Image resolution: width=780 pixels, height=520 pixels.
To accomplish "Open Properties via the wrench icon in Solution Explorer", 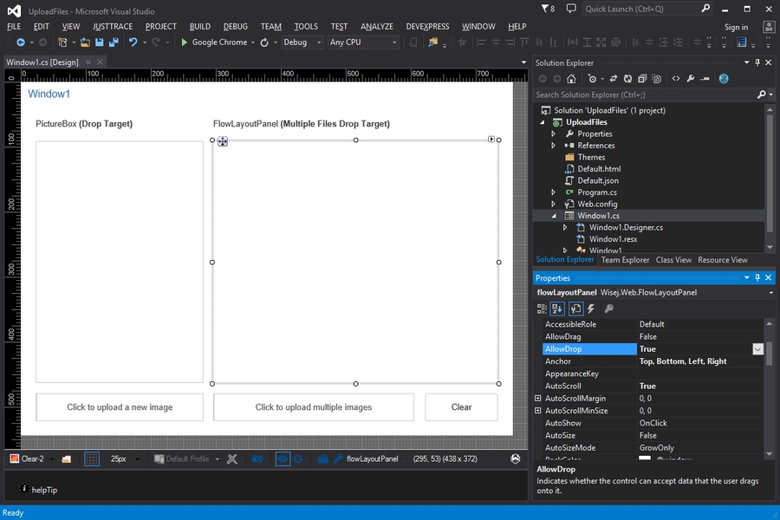I will (x=691, y=79).
